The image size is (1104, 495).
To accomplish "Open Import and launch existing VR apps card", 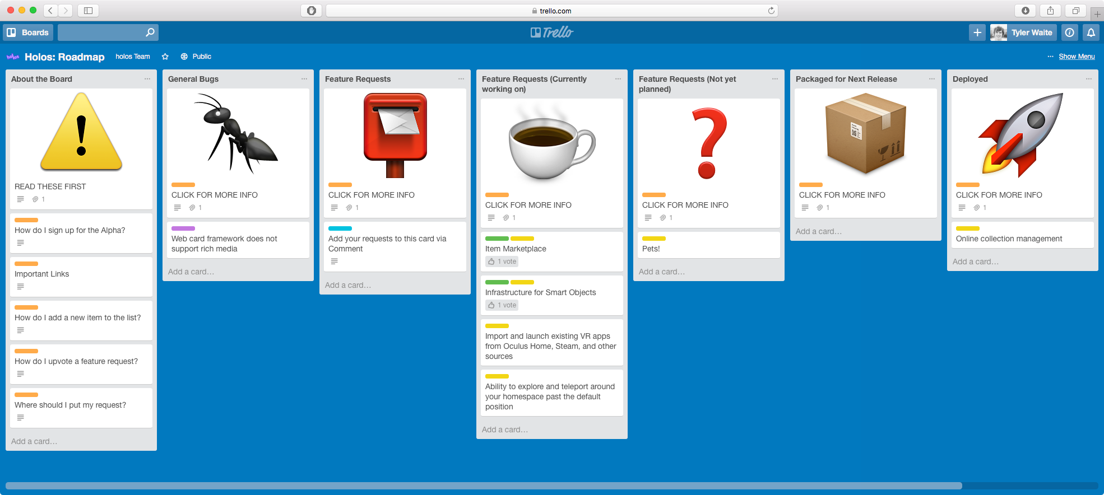I will (552, 342).
